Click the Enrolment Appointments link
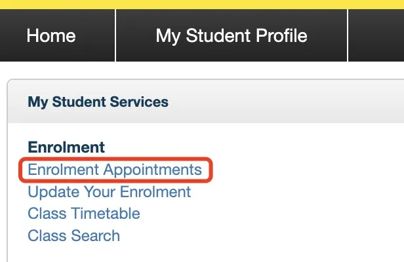This screenshot has height=262, width=404. pyautogui.click(x=115, y=170)
